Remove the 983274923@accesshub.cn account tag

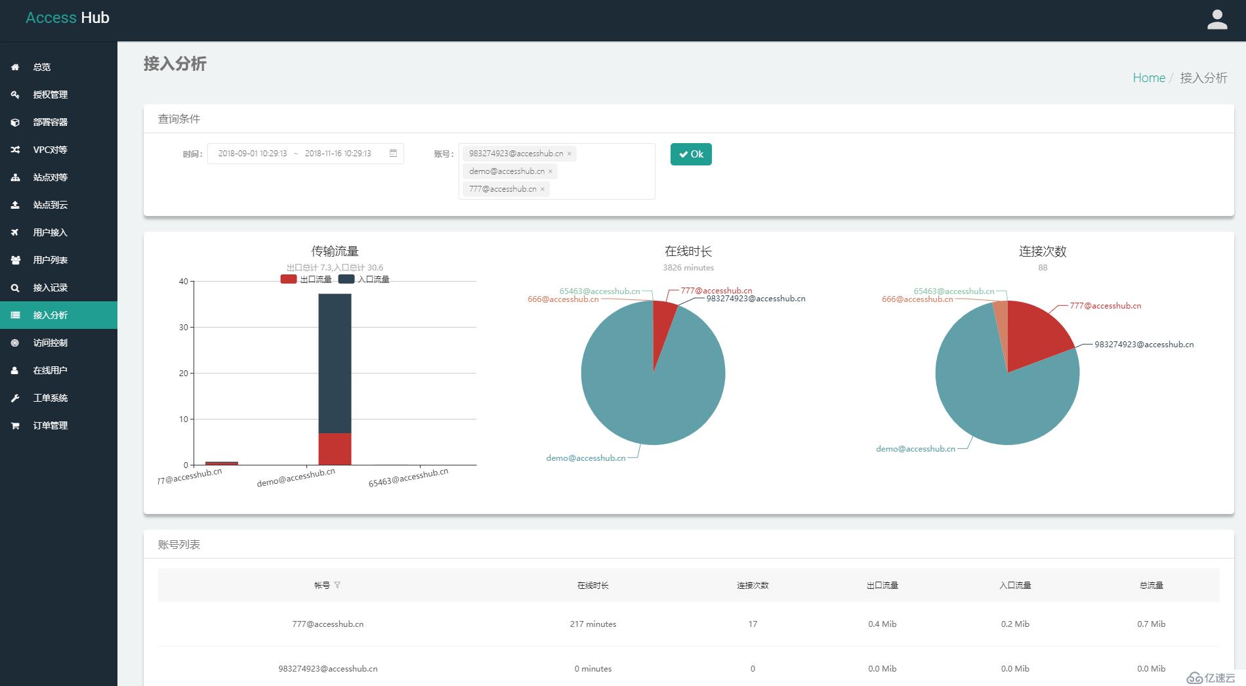[x=570, y=154]
